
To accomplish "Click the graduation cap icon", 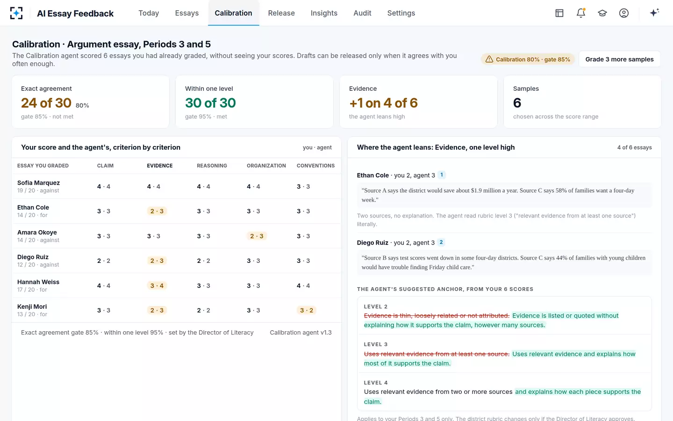I will [602, 13].
